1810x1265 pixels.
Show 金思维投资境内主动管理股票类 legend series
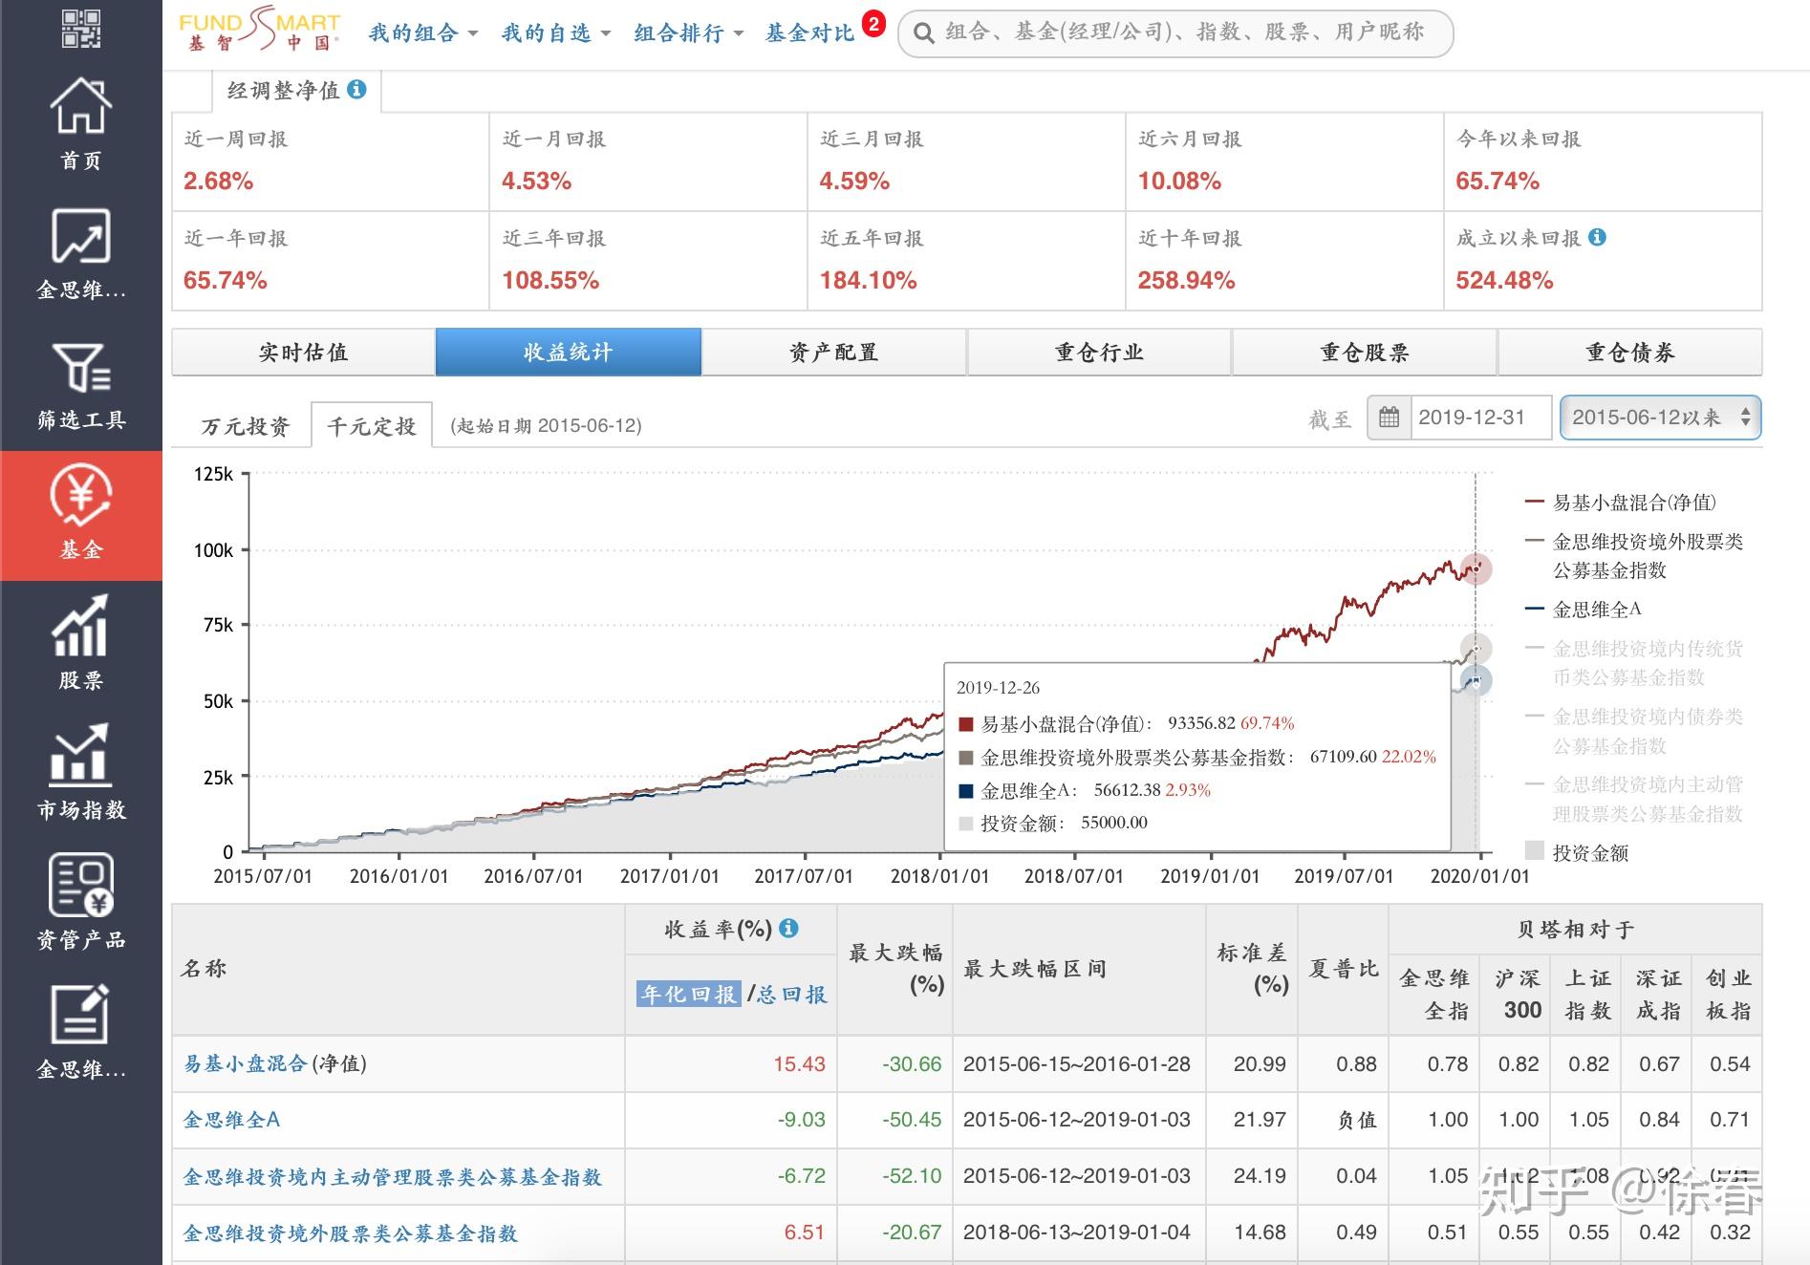pos(1634,799)
